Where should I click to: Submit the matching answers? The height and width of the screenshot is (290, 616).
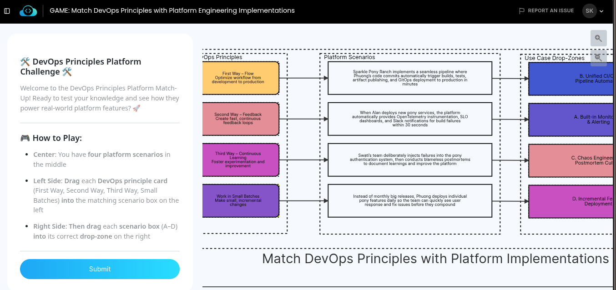pyautogui.click(x=100, y=269)
